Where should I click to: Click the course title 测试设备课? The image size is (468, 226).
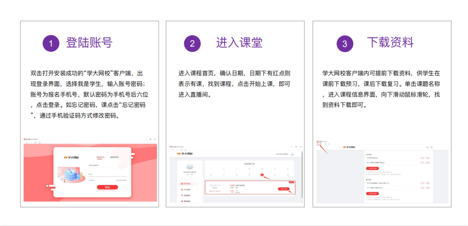tap(240, 185)
